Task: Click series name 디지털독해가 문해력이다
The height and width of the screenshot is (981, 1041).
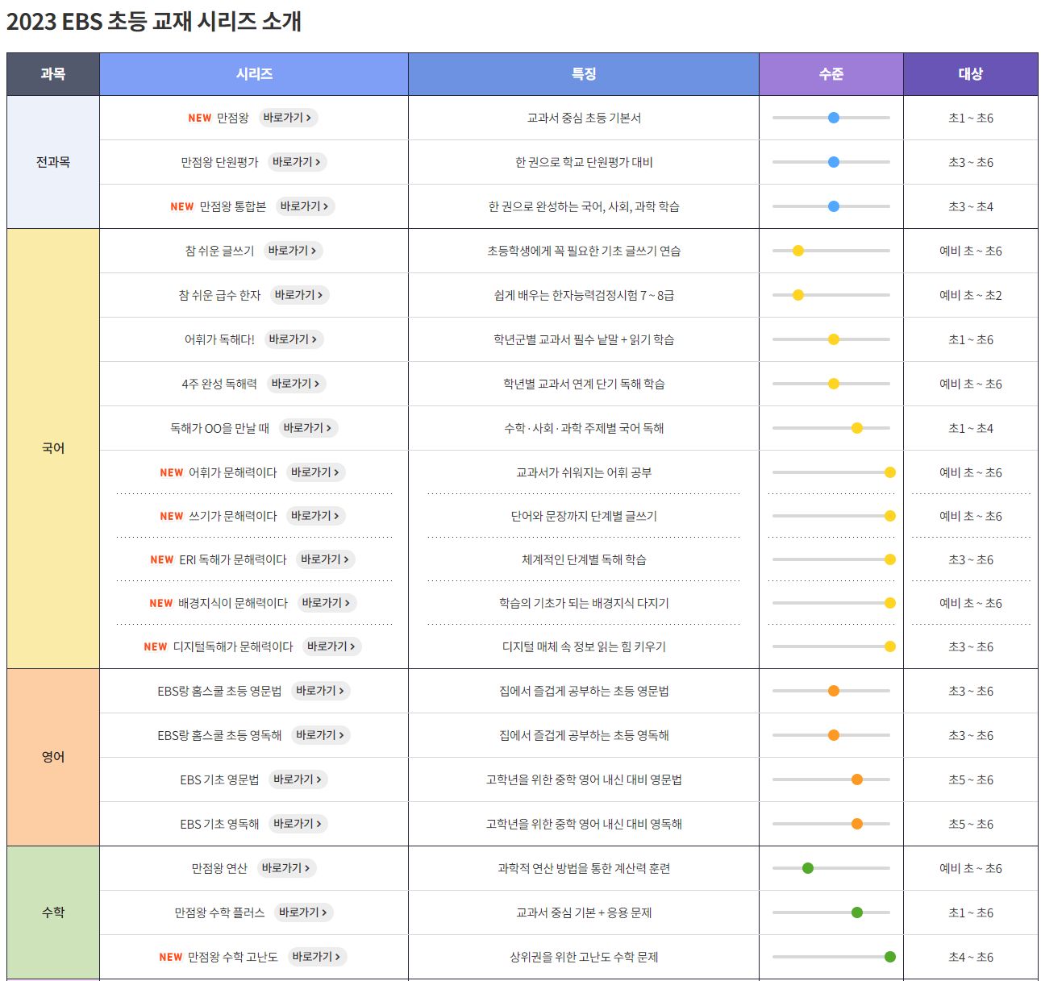Action: tap(233, 646)
